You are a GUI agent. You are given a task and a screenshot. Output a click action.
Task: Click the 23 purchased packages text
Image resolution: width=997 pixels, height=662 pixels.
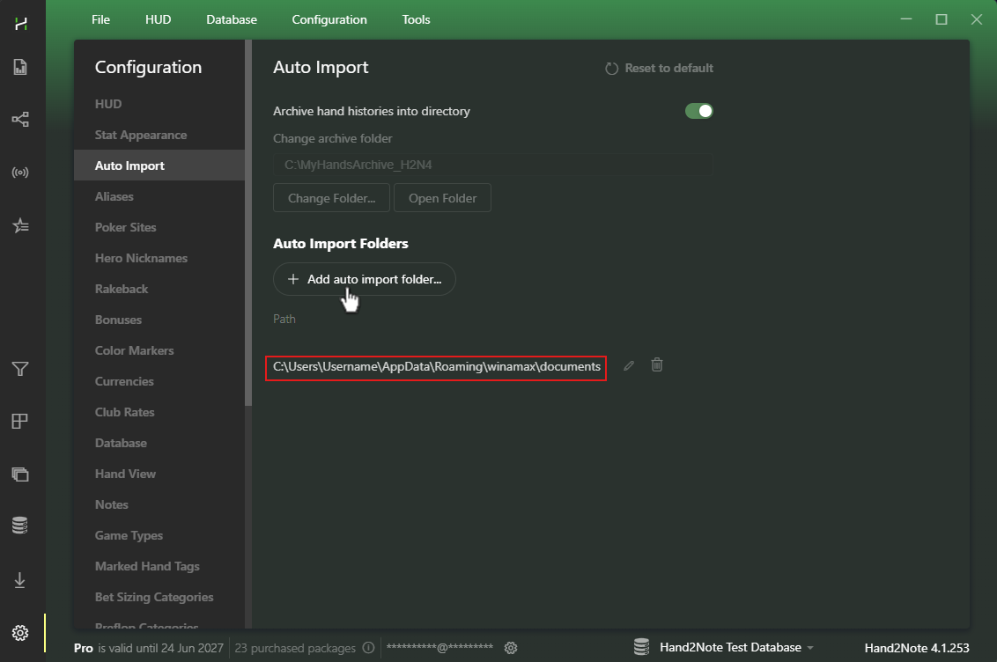coord(295,647)
